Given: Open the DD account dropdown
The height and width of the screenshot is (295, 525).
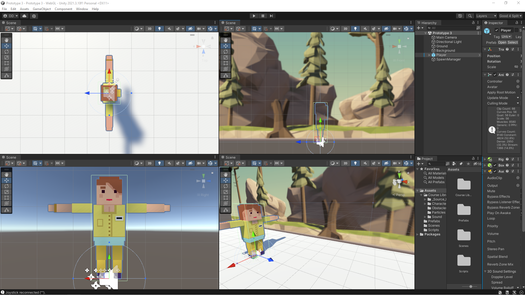Looking at the screenshot, I should [x=10, y=16].
